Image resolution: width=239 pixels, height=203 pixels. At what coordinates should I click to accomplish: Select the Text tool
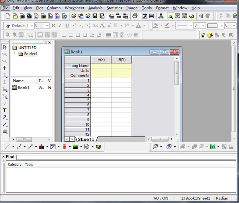(4, 110)
